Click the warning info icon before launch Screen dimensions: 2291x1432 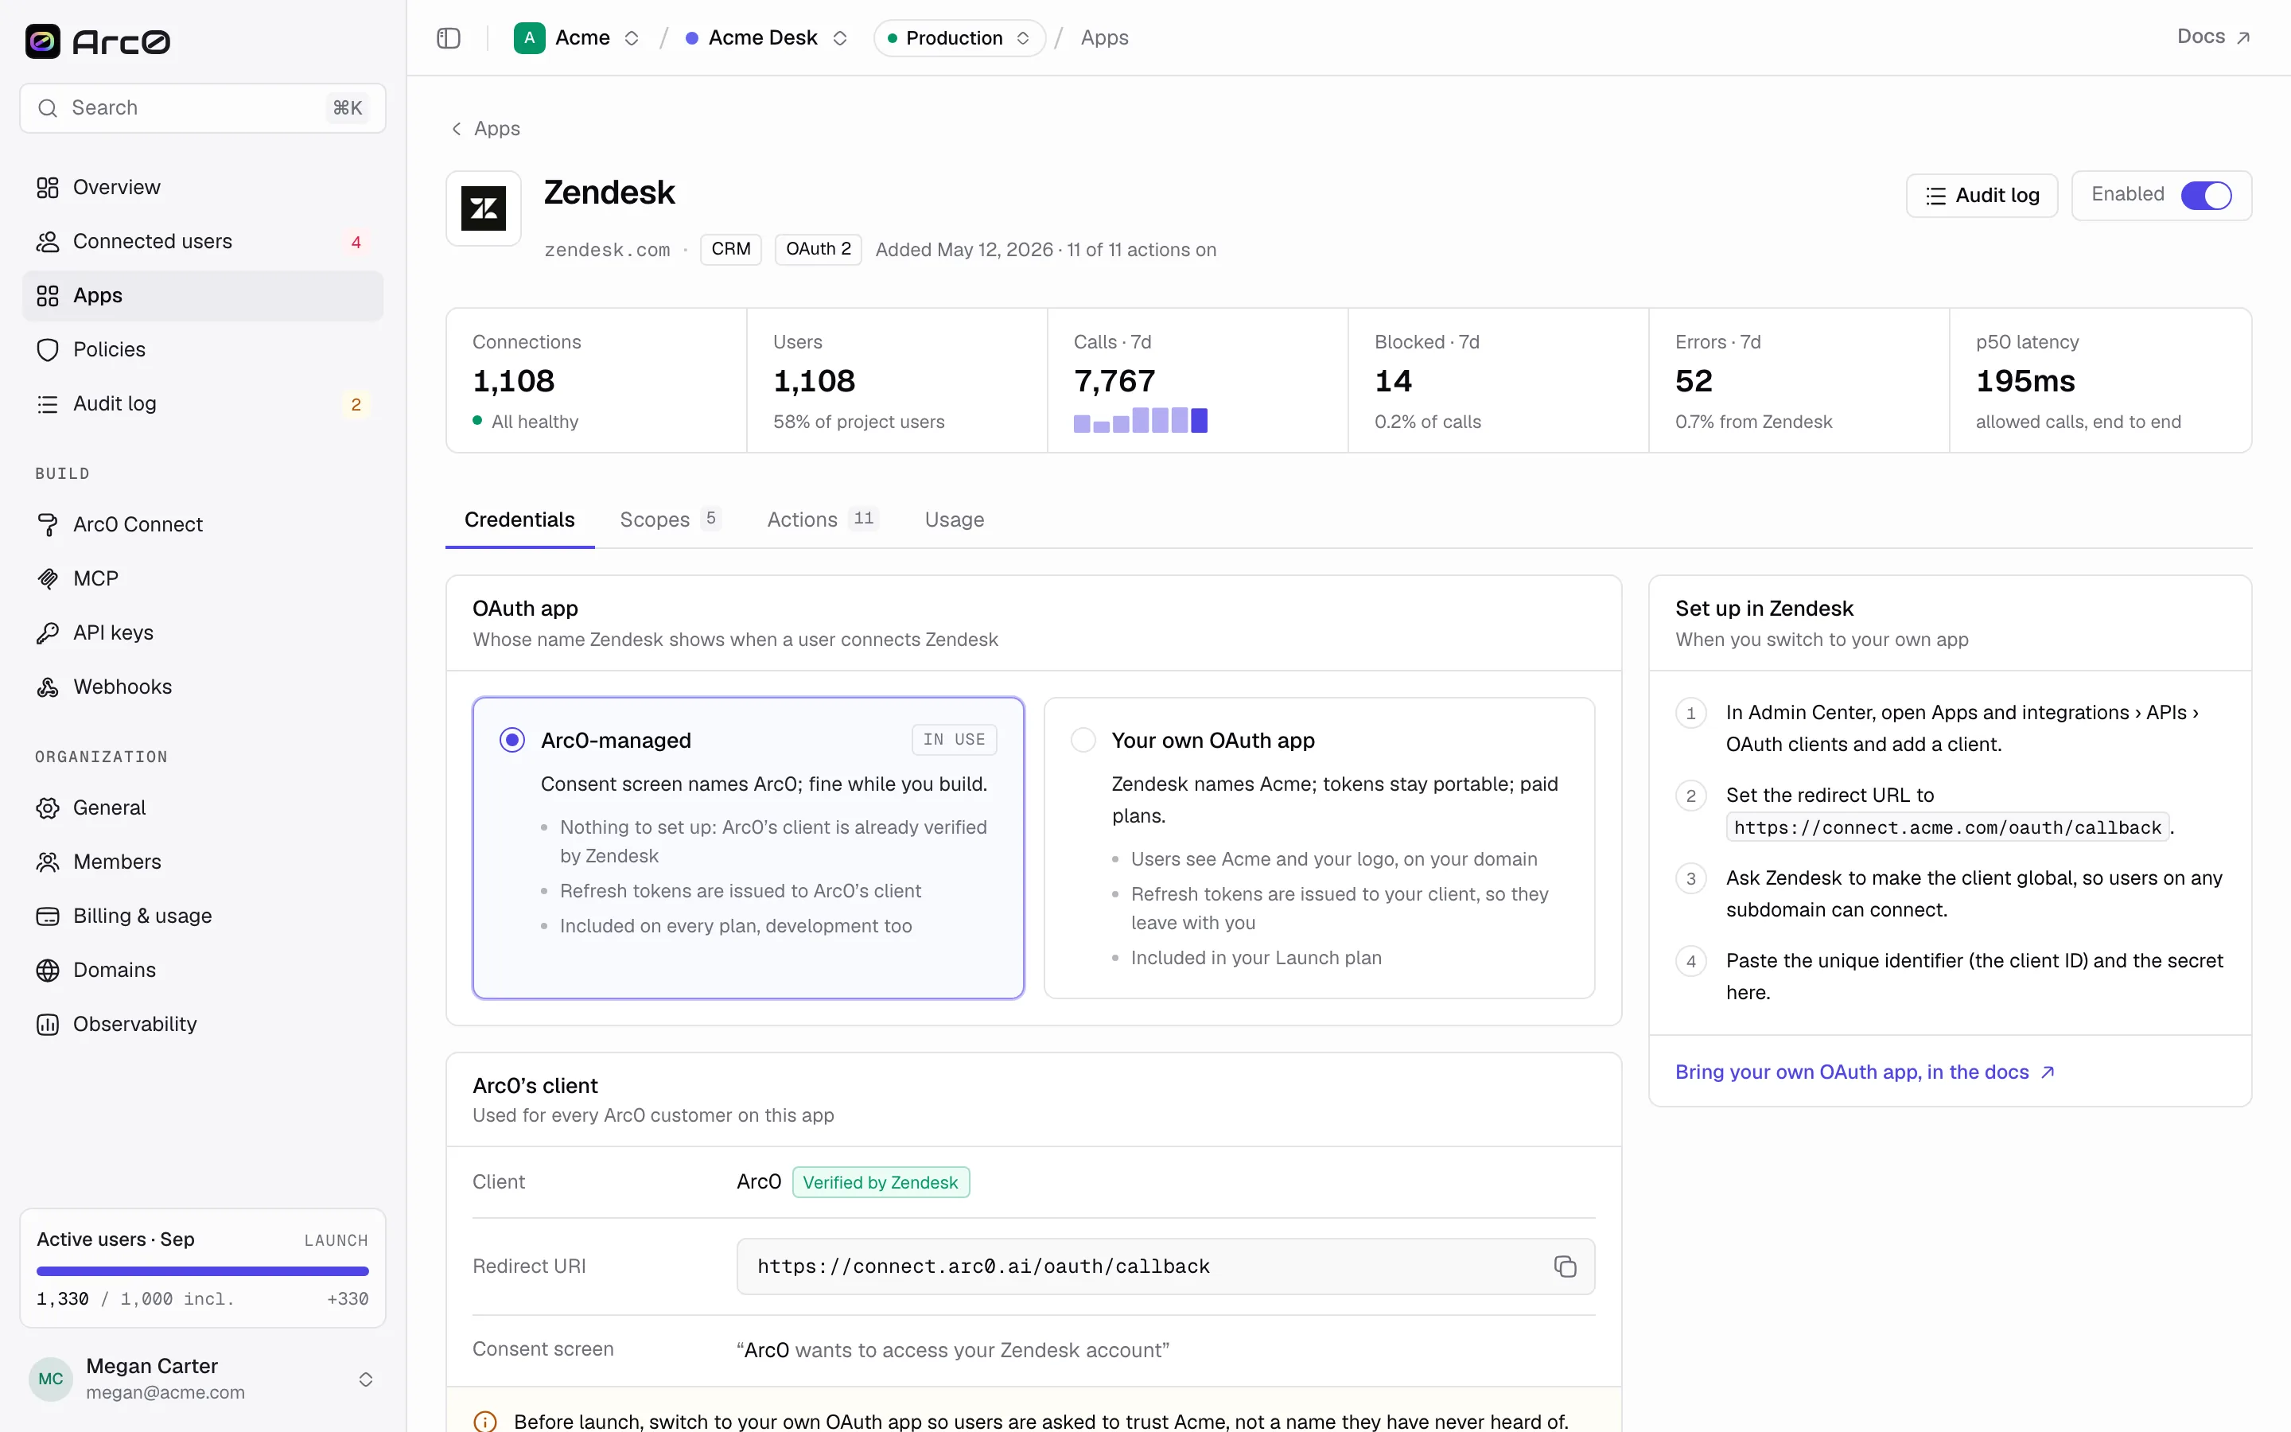484,1422
